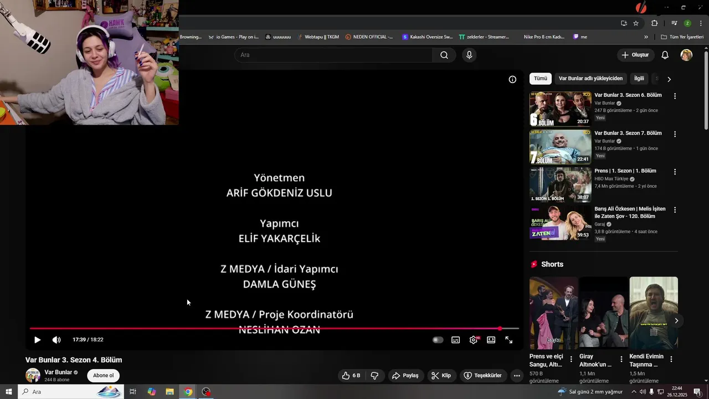Mute the video player volume
709x399 pixels.
[56, 340]
